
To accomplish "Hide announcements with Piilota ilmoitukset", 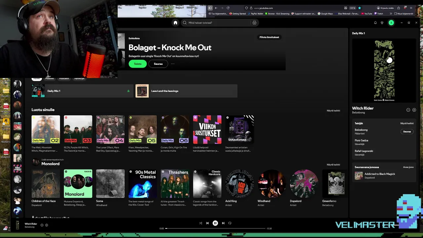I will tap(269, 37).
